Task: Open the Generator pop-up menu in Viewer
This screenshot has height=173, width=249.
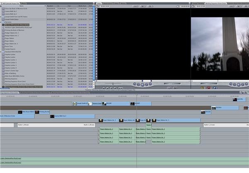Action: [x=175, y=88]
